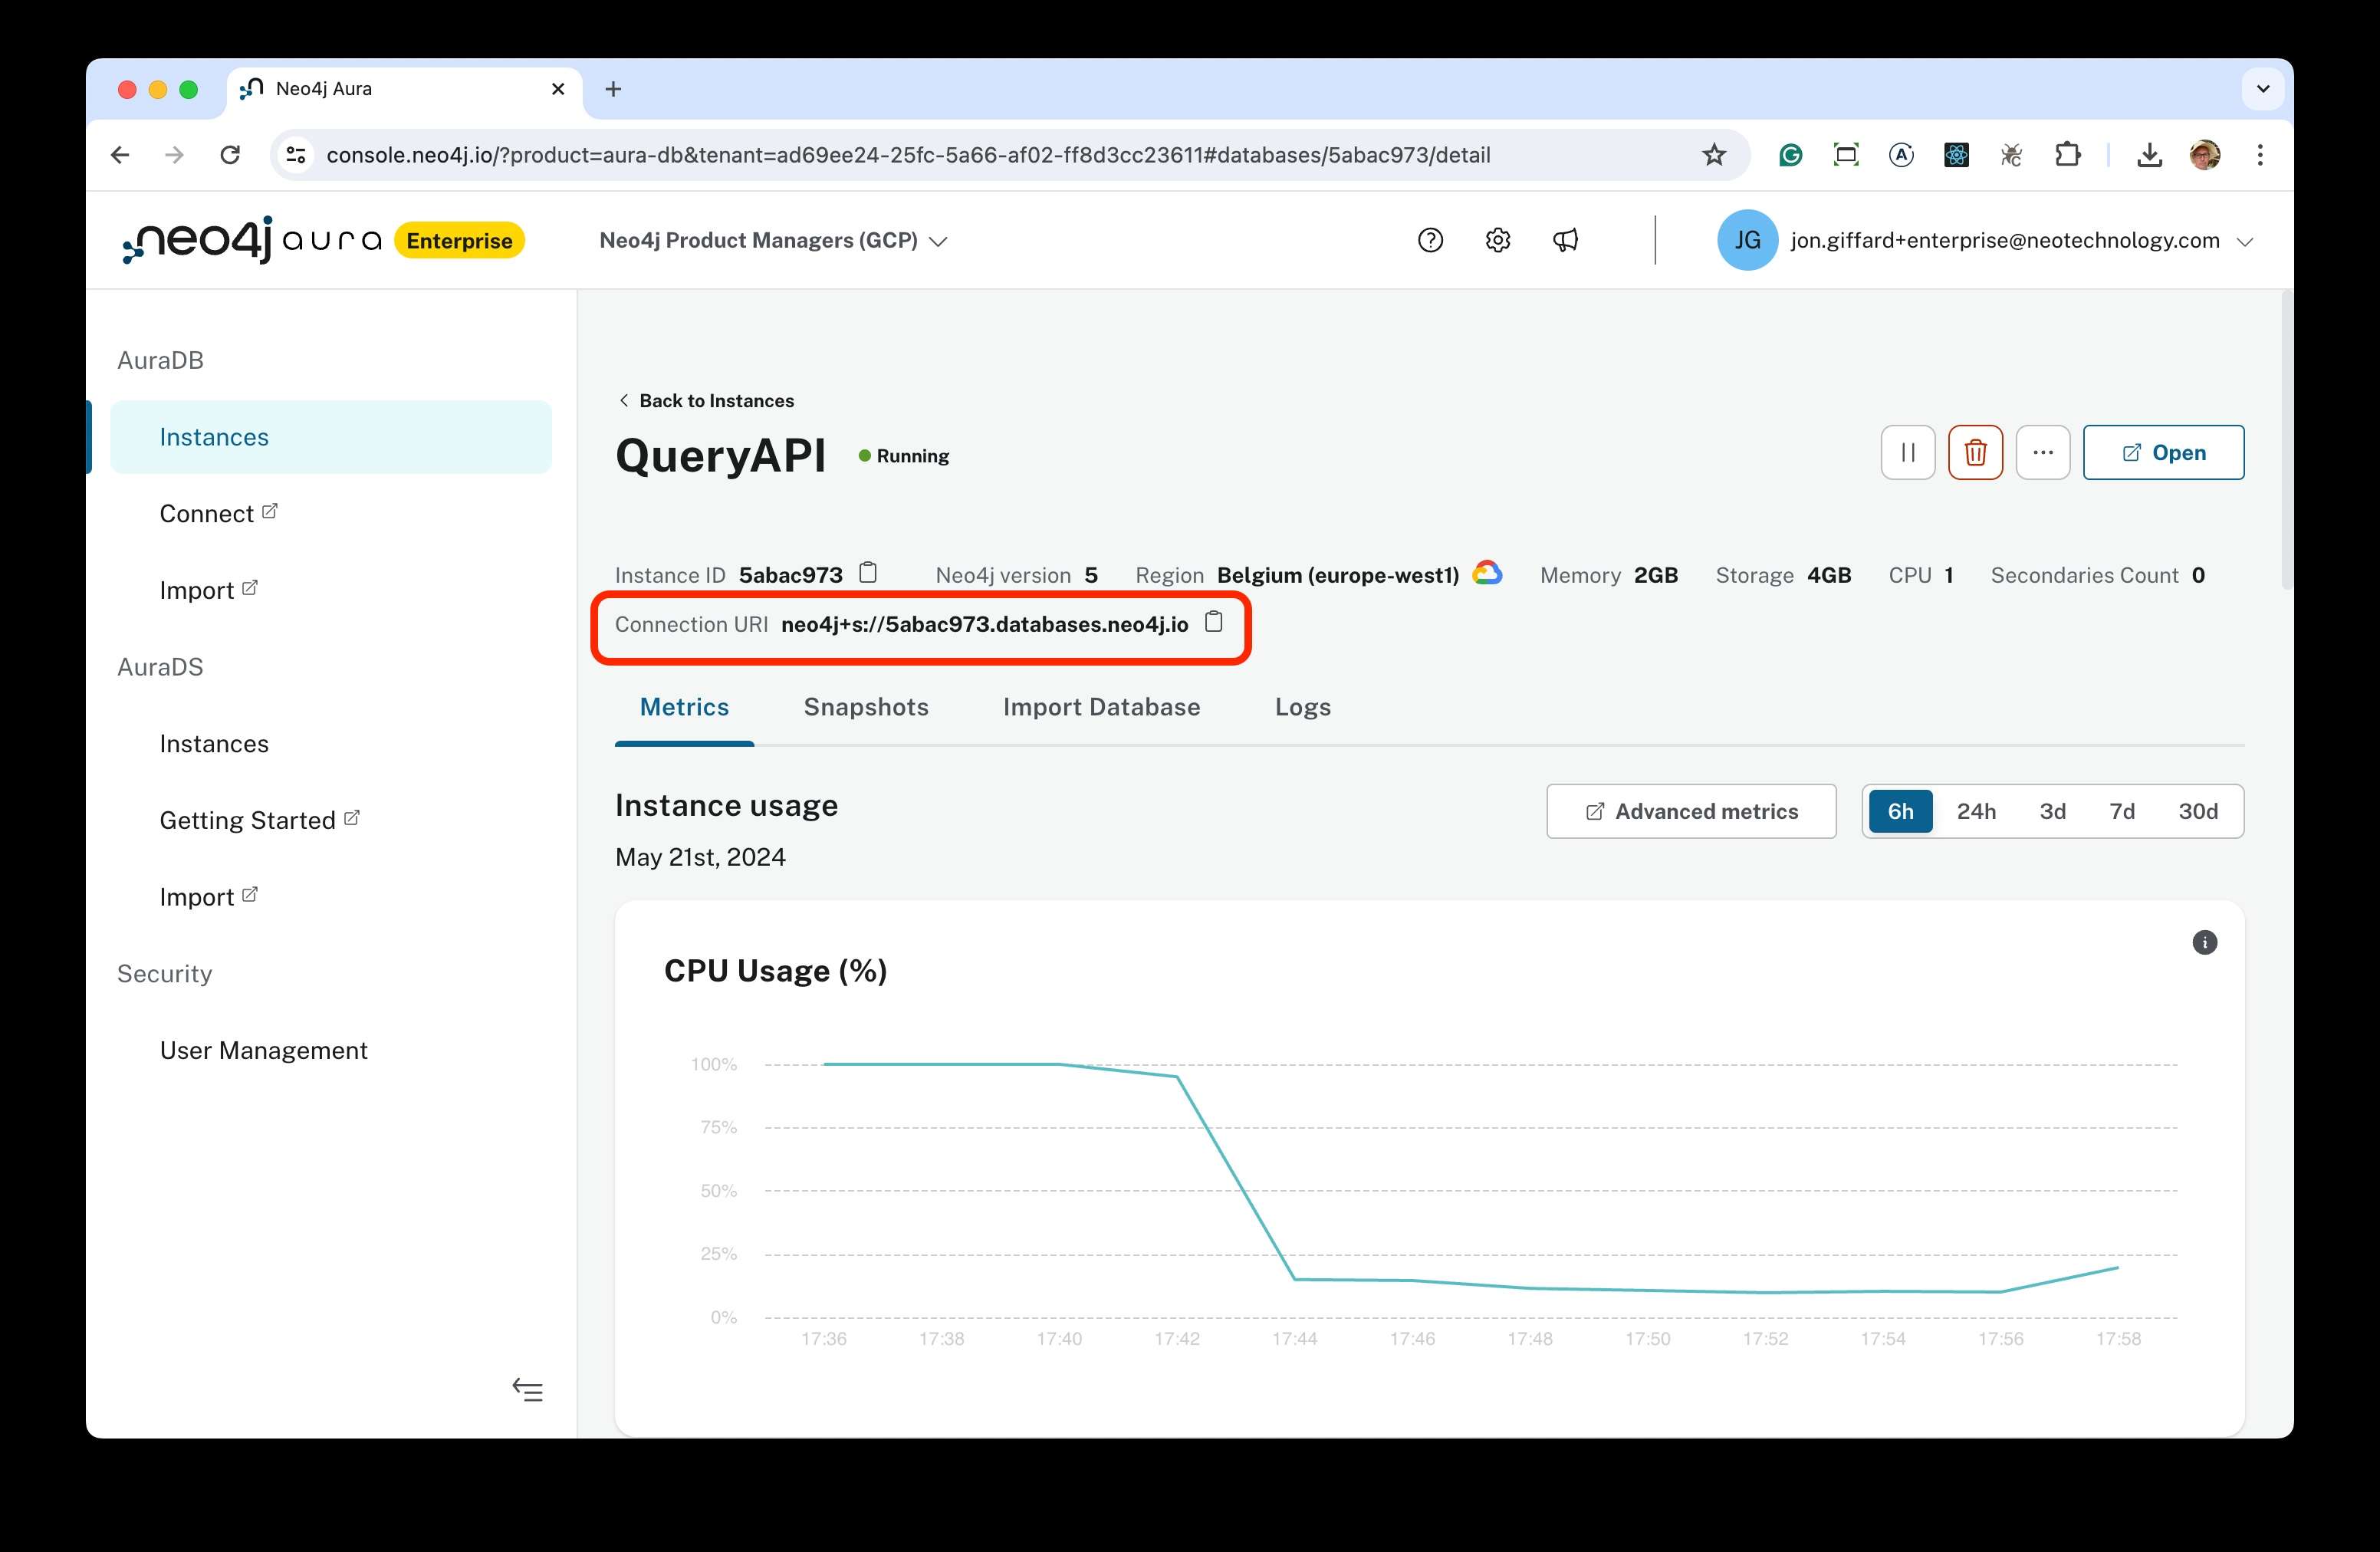
Task: Go back in browser history
Action: (120, 155)
